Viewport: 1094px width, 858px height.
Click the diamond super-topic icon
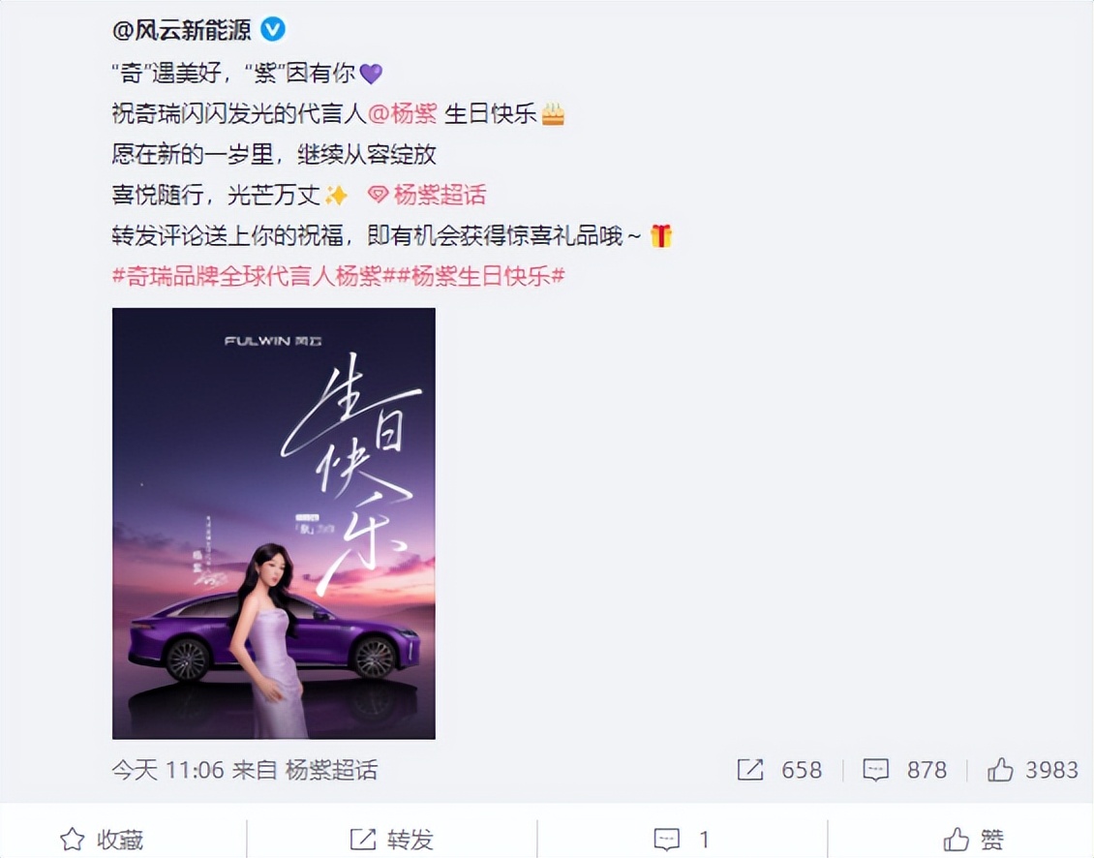pyautogui.click(x=378, y=195)
